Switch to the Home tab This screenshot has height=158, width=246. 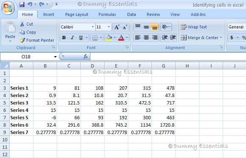27,14
